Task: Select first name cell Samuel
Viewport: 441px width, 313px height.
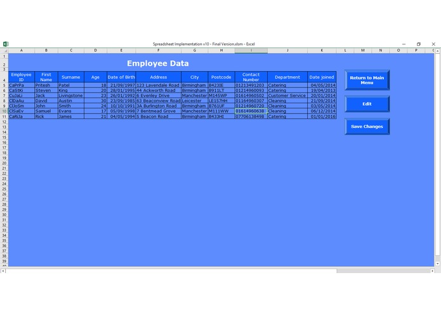Action: click(x=46, y=111)
